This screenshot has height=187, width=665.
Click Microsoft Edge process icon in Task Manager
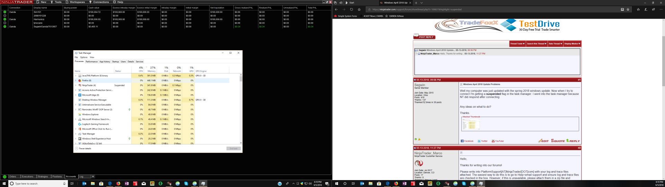(x=80, y=95)
